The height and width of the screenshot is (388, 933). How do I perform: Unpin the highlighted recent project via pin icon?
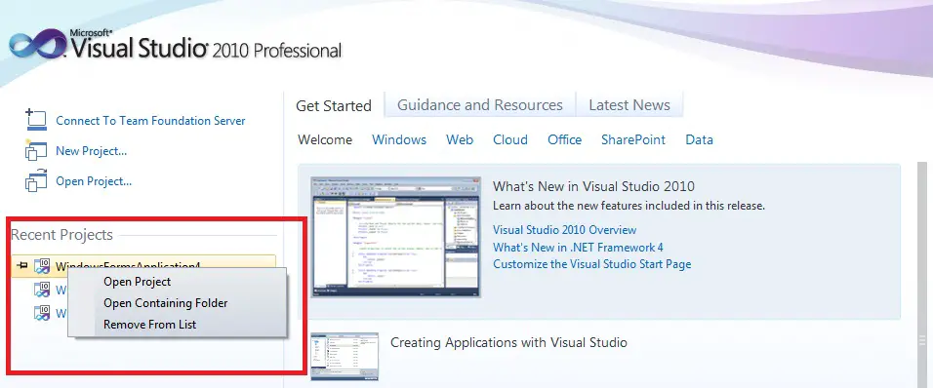point(22,264)
